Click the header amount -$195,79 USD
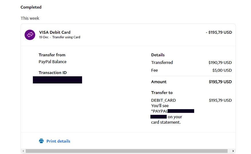 [x=219, y=32]
